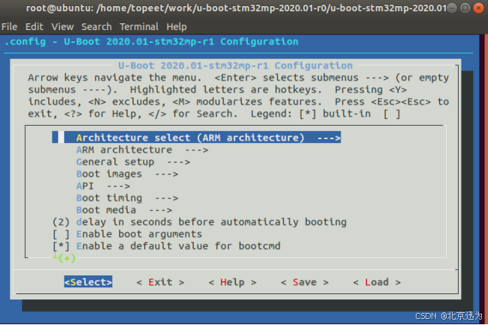Select Architecture select (ARM architecture) entry

(x=196, y=137)
